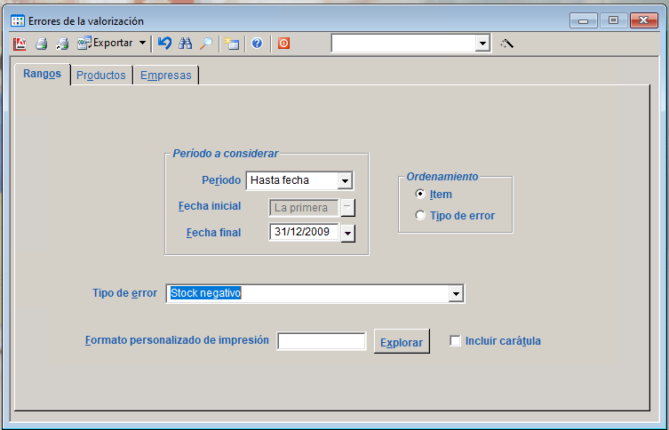Expand the Período dropdown
Screen dimensions: 669x430
click(x=346, y=181)
